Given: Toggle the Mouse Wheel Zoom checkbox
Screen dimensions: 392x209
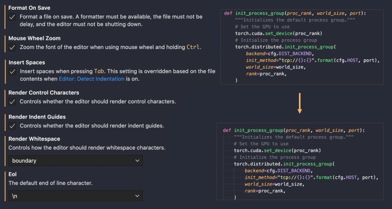Looking at the screenshot, I should 12,47.
